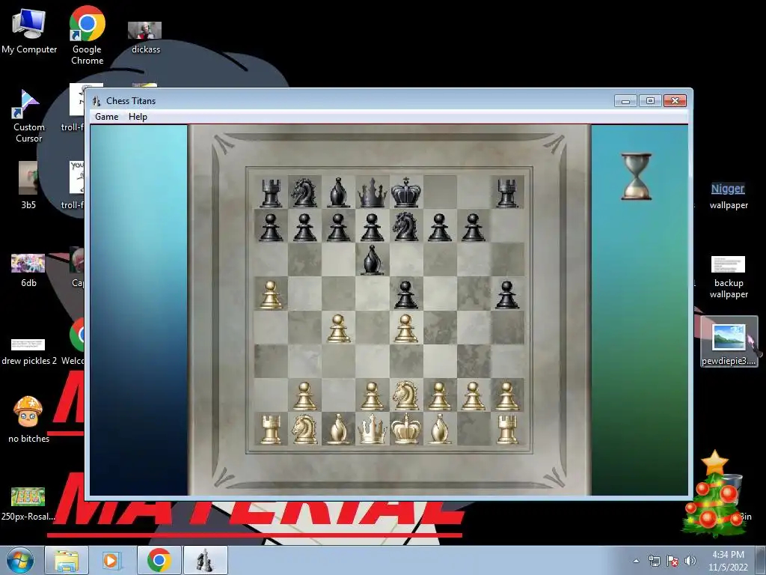Select the black knight on e7
766x575 pixels.
[405, 226]
